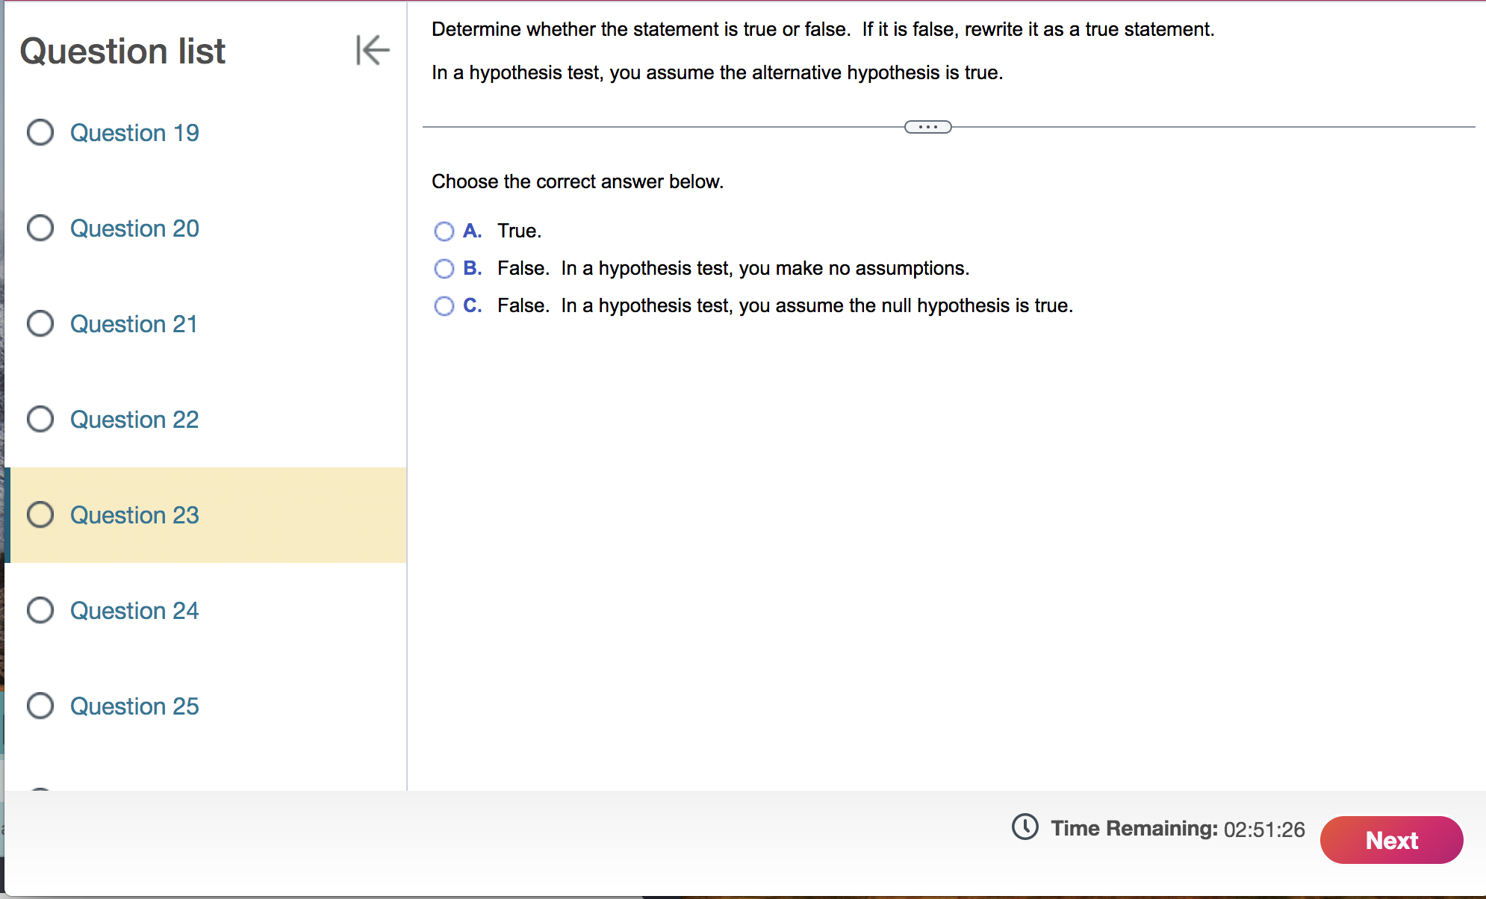Image resolution: width=1486 pixels, height=899 pixels.
Task: Open Question 24 from the list
Action: [x=134, y=611]
